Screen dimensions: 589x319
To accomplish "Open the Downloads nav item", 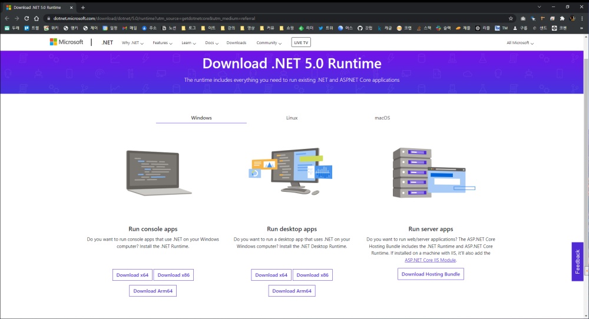I will tap(236, 43).
